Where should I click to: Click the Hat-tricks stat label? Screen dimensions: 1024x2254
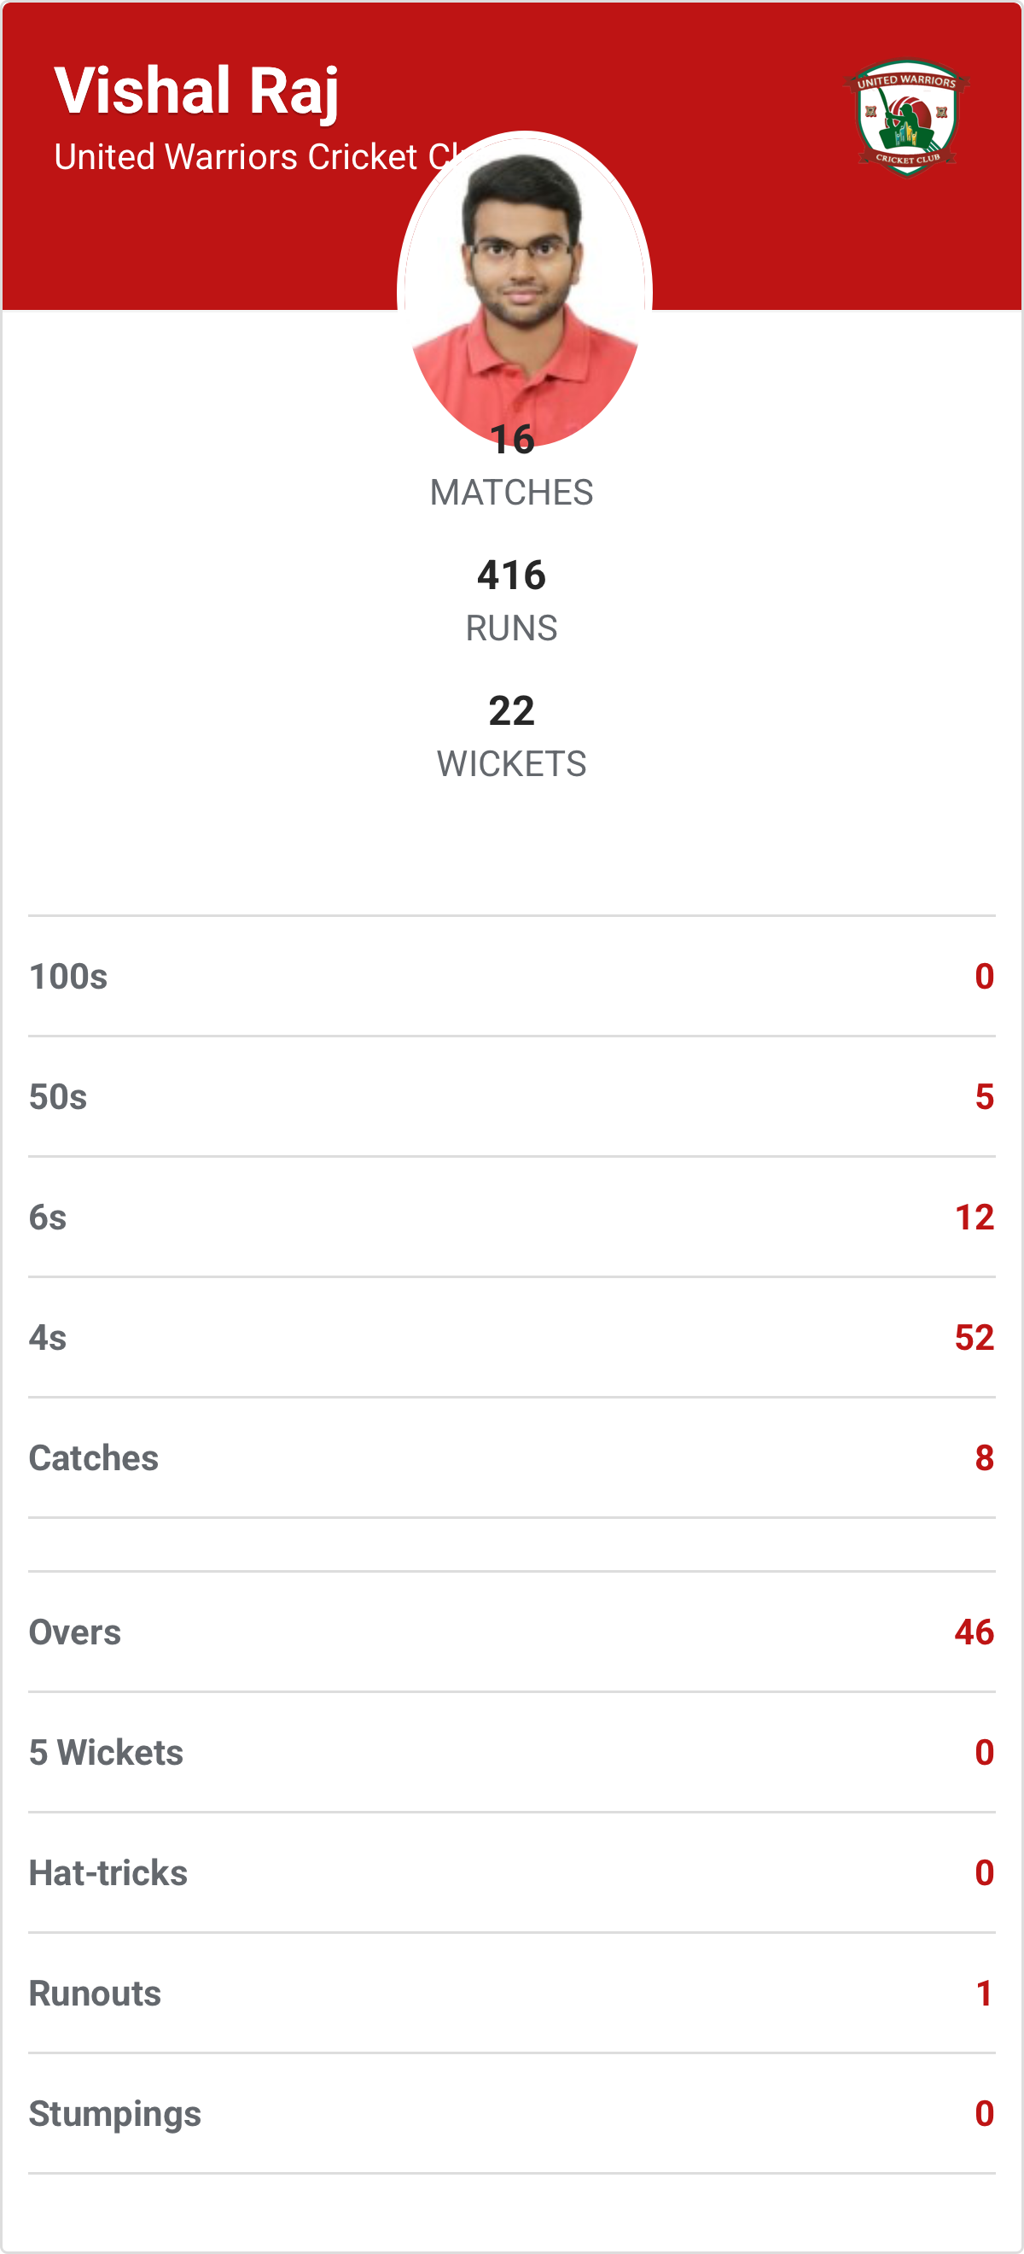pyautogui.click(x=108, y=1873)
